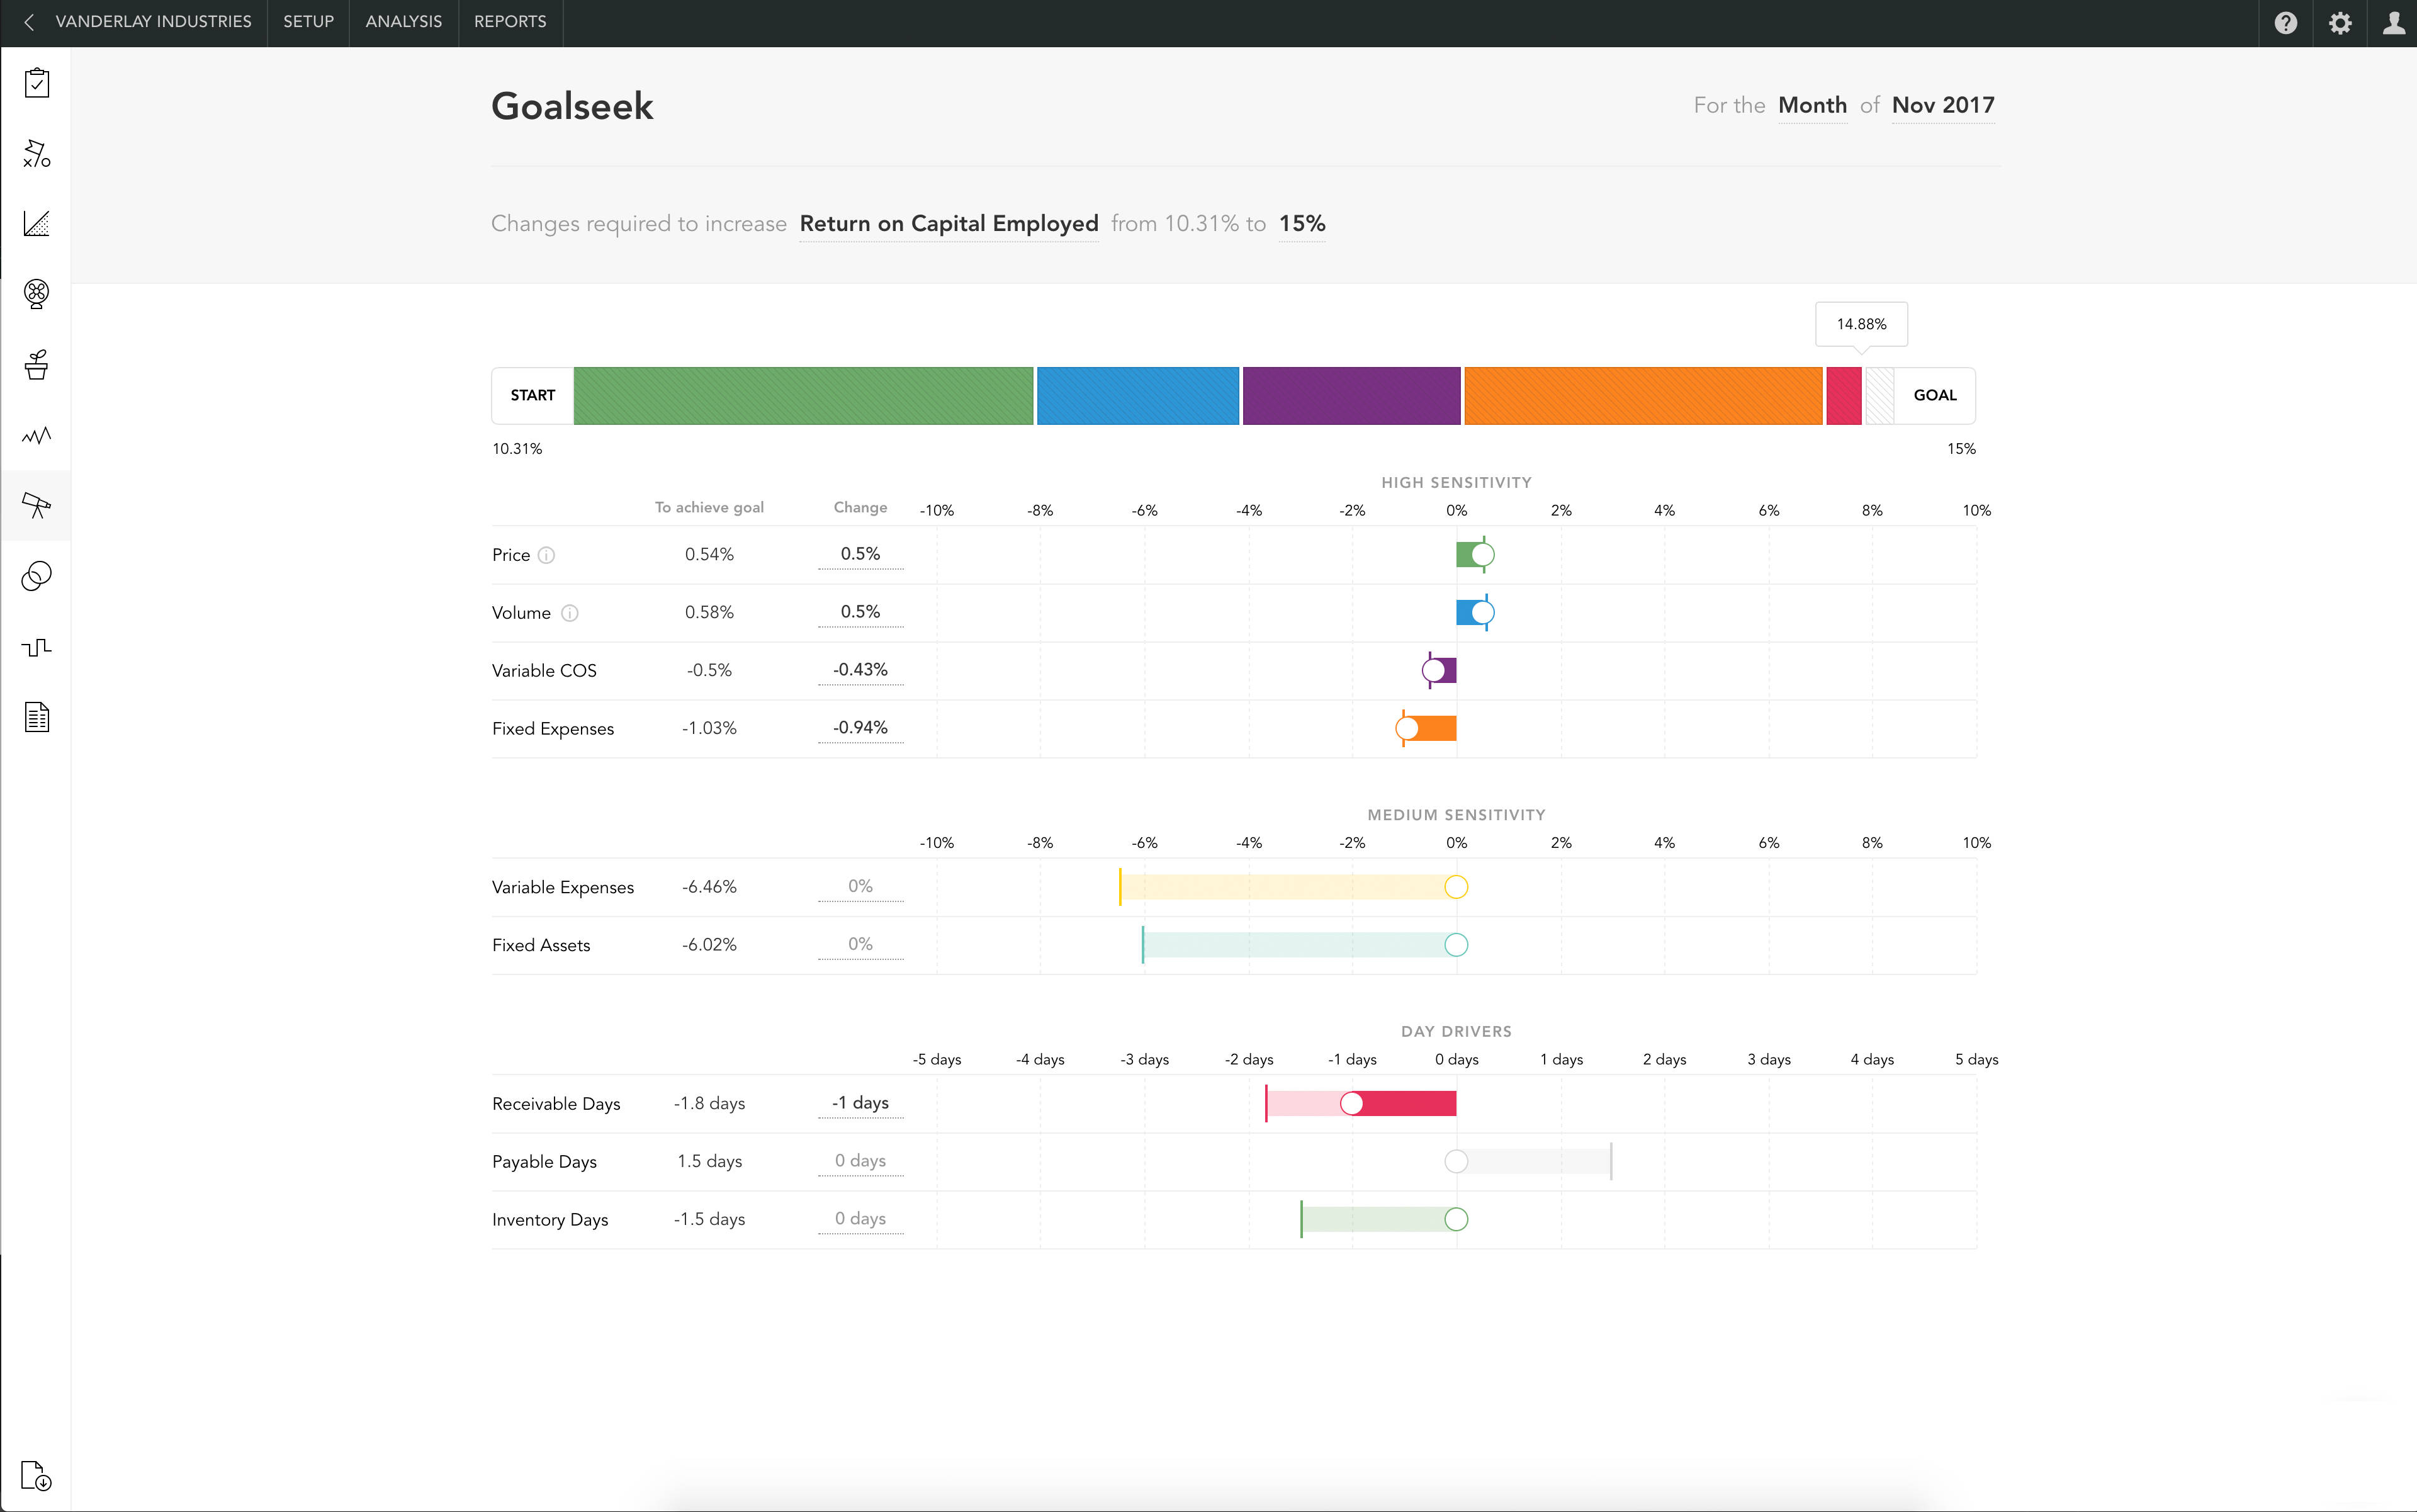Open the clipboard checklist analysis tool

click(x=36, y=84)
